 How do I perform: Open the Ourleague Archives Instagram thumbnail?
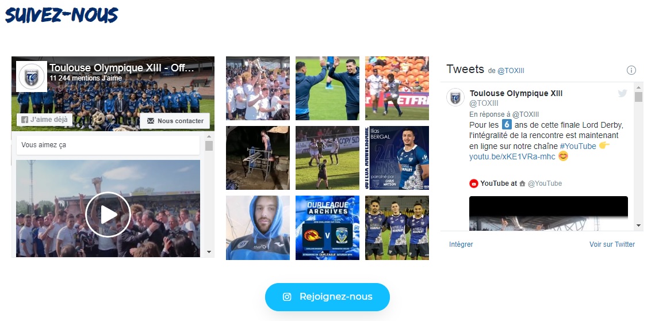328,228
